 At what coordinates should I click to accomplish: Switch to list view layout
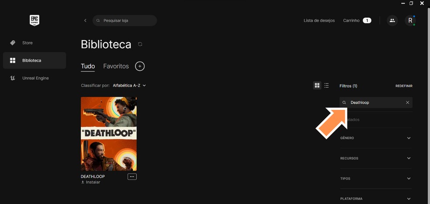[326, 85]
